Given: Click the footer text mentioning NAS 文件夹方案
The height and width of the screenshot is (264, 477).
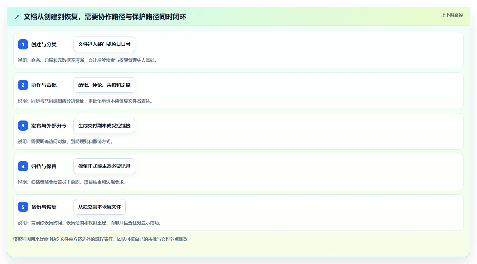Looking at the screenshot, I should click(102, 239).
